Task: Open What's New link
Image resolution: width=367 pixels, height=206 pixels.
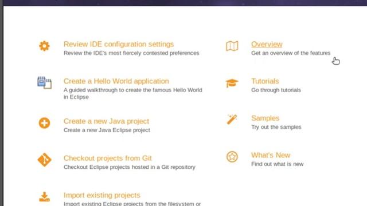Action: (x=271, y=155)
